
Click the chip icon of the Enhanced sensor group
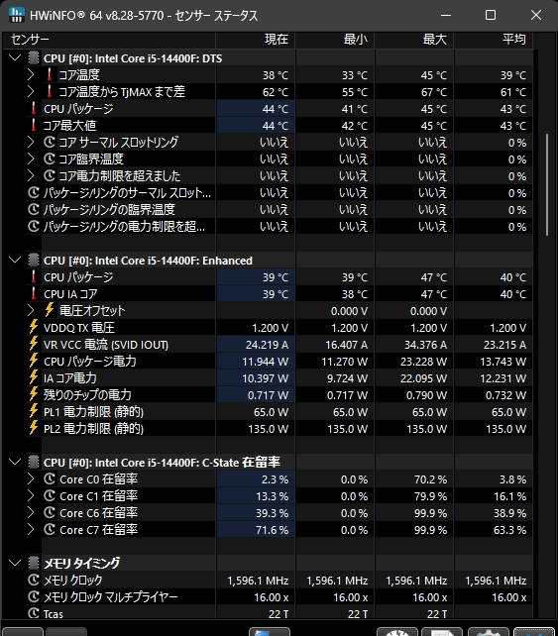(34, 260)
